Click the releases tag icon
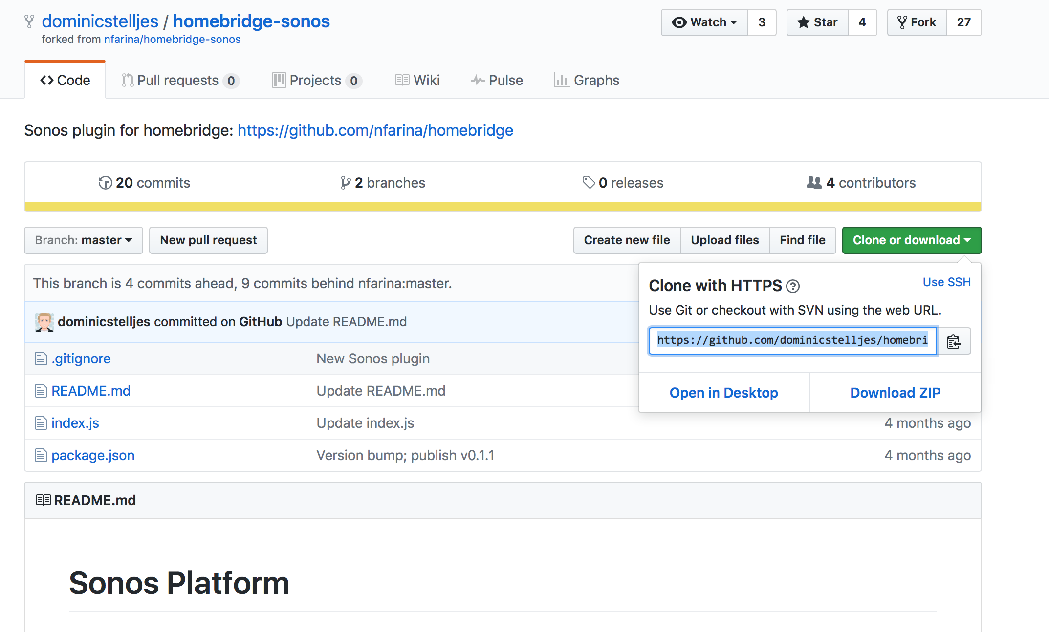Viewport: 1049px width, 632px height. [x=589, y=183]
